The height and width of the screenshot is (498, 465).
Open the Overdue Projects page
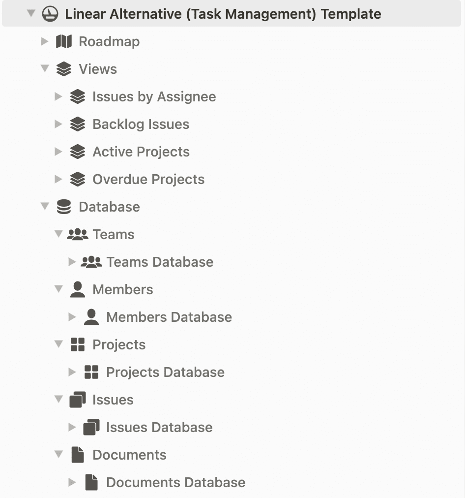[x=148, y=180]
